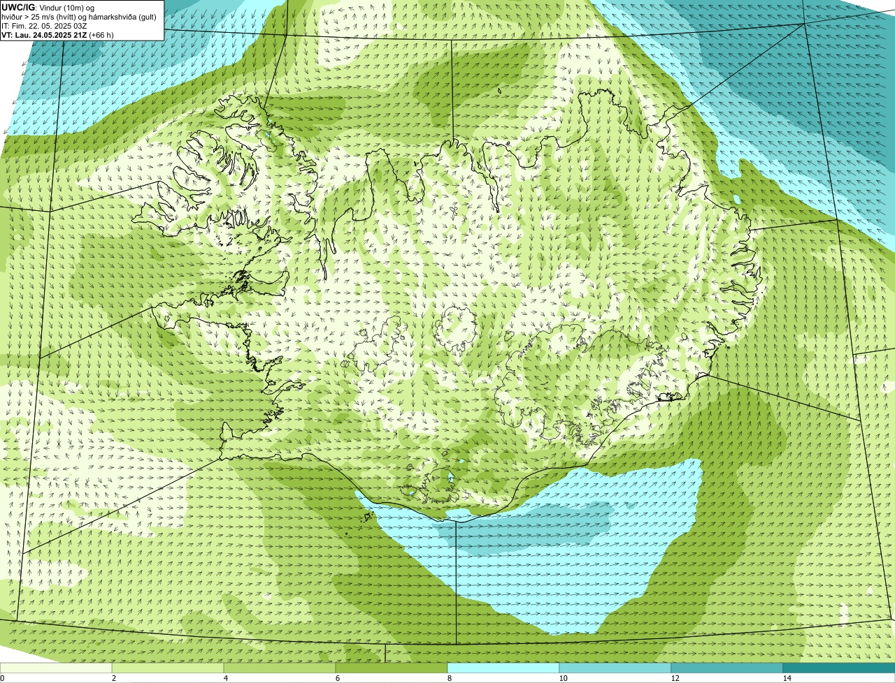This screenshot has width=895, height=683.
Task: Click the legend tick label "10"
Action: pyautogui.click(x=563, y=678)
